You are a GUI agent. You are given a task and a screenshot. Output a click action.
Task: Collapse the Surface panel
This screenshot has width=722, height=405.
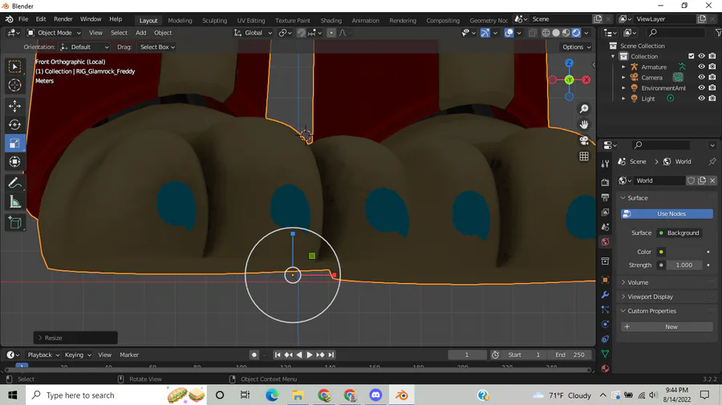tap(667, 198)
